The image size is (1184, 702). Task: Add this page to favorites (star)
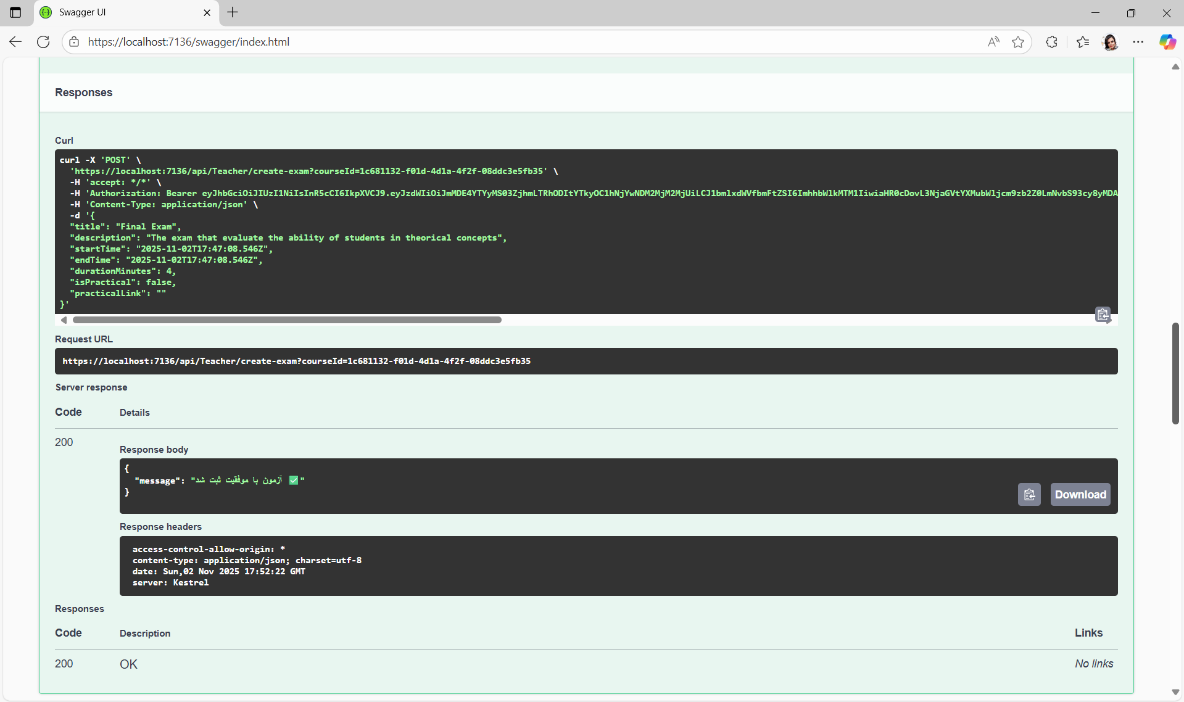click(x=1018, y=42)
